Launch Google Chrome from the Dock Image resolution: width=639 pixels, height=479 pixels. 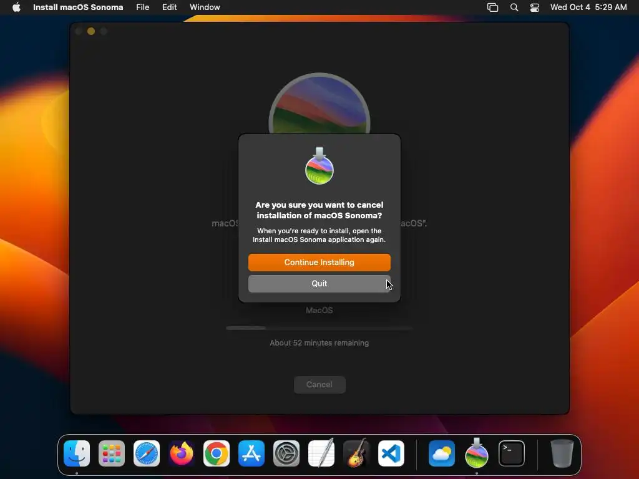pyautogui.click(x=217, y=453)
